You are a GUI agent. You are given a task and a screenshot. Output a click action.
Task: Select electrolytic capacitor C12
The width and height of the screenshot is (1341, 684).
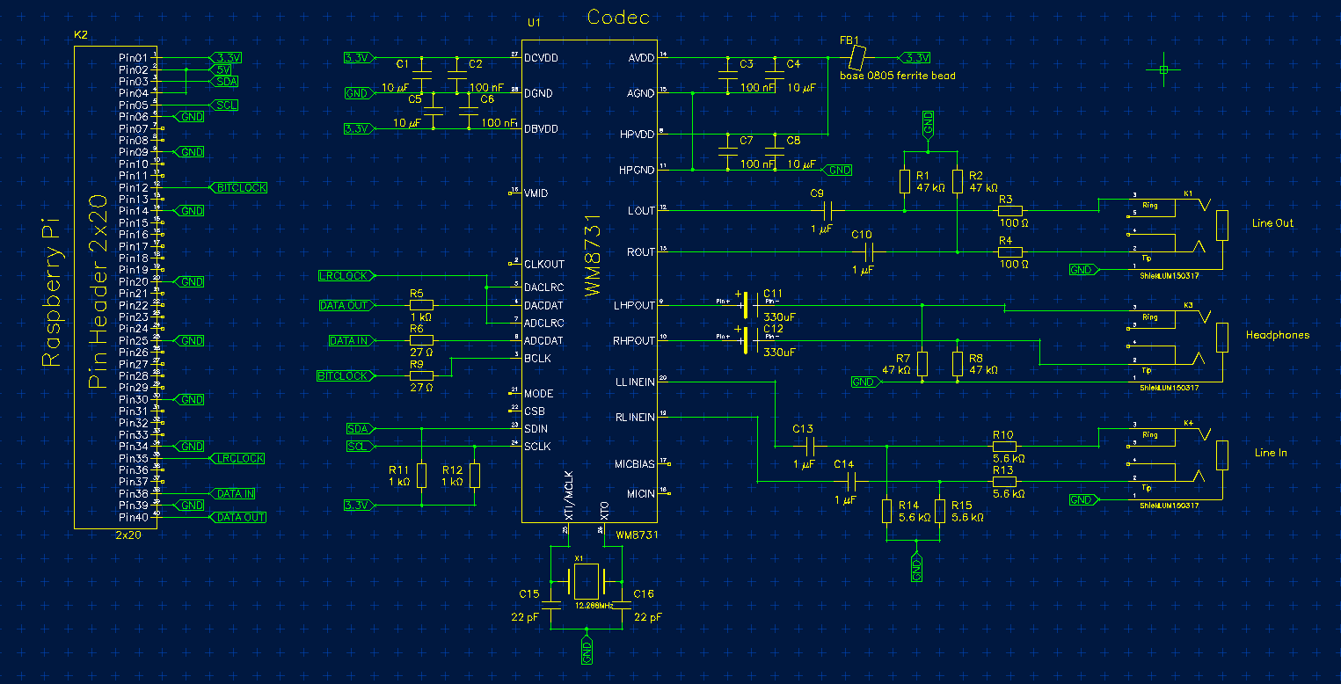746,340
